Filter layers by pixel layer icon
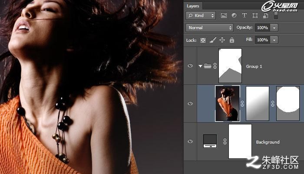The height and width of the screenshot is (174, 304). 224,16
